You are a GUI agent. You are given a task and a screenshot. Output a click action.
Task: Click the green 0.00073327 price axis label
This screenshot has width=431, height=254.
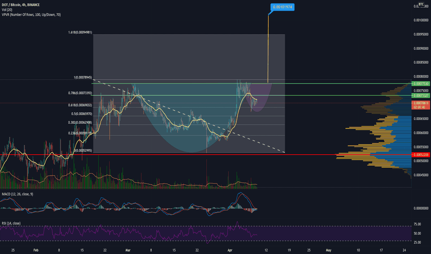coord(420,96)
